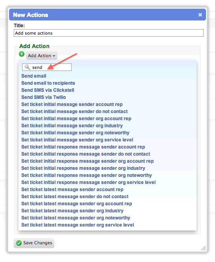Image resolution: width=215 pixels, height=262 pixels.
Task: Select Send email action
Action: point(34,76)
